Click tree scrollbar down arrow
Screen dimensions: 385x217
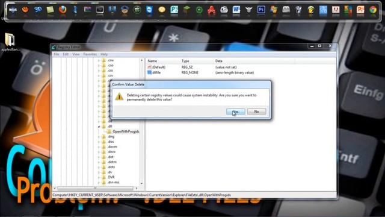click(142, 183)
